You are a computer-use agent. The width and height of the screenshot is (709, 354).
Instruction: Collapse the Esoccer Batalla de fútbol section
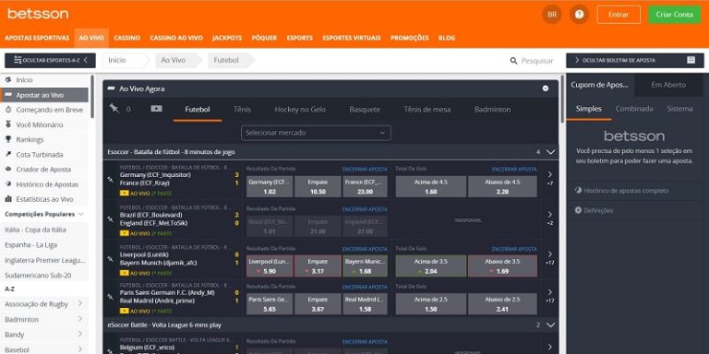coord(550,152)
